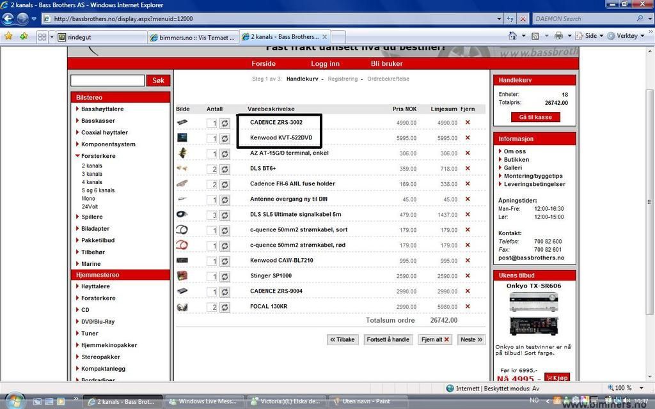Open zoom level 100 % dropdown arrow

[x=642, y=388]
